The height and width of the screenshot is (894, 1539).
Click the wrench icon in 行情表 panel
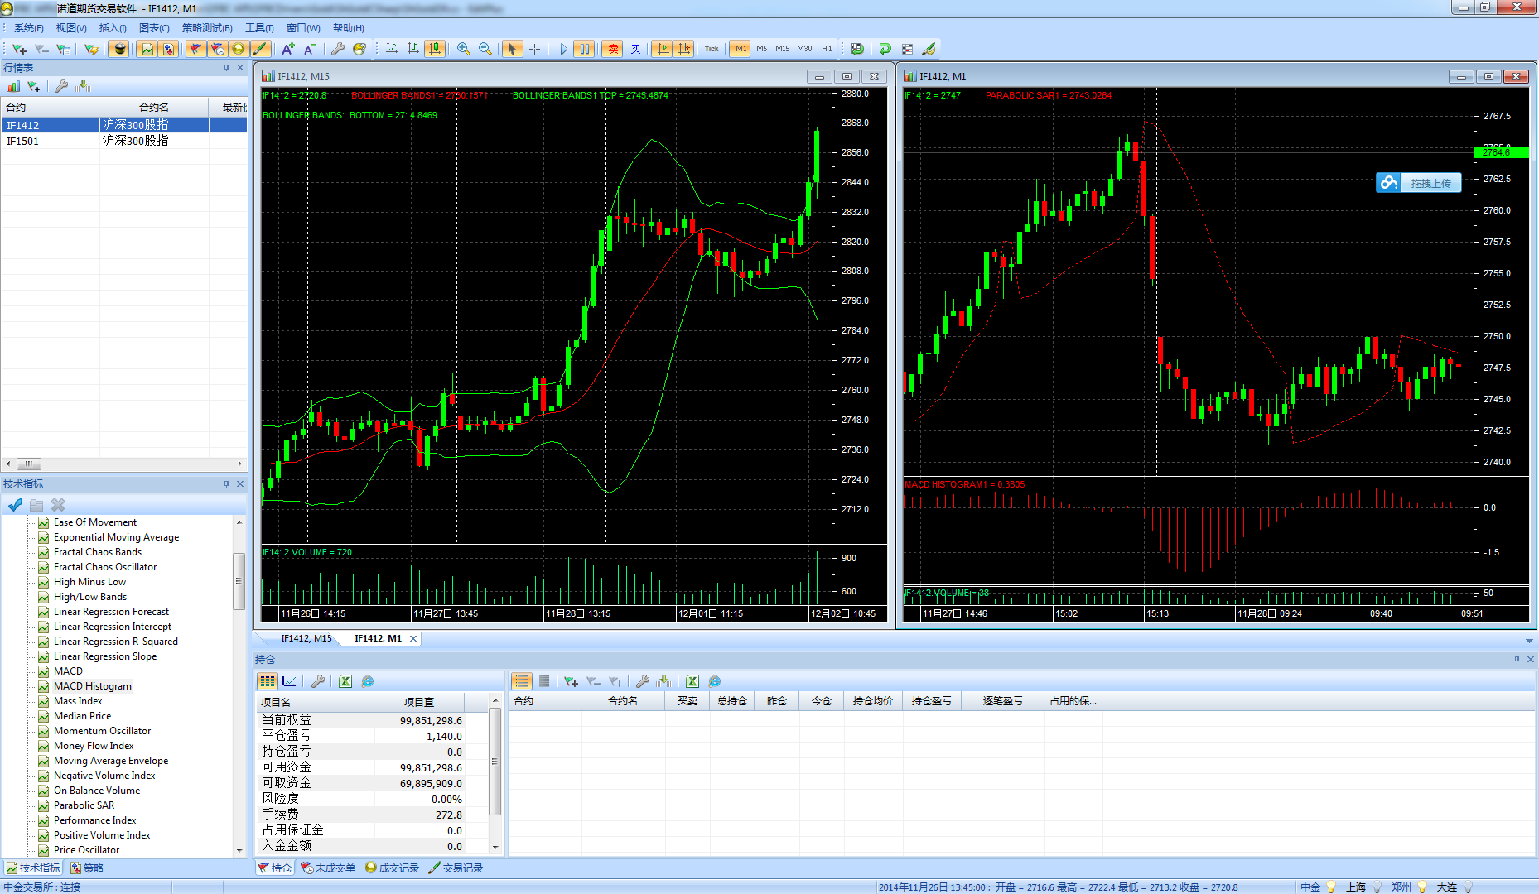[60, 86]
